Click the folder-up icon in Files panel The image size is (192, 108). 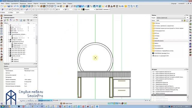click(x=184, y=20)
